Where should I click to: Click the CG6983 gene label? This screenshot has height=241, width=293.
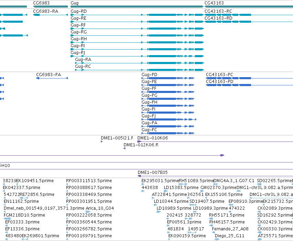click(x=41, y=3)
